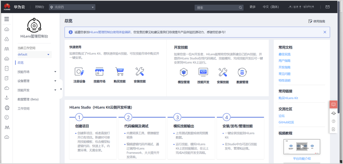The image size is (343, 164).
Task: Open the 技能市场 store icon in 快速使用
Action: pos(99,72)
